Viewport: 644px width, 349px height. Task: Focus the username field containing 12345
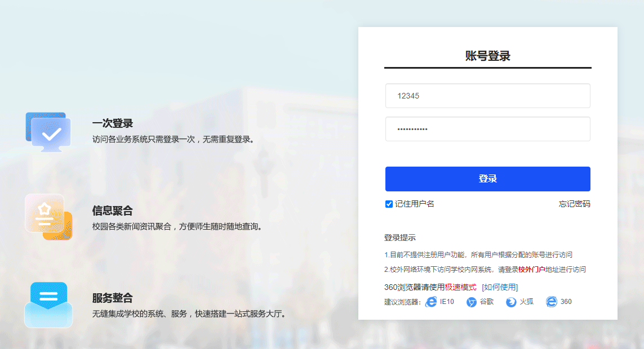[487, 96]
